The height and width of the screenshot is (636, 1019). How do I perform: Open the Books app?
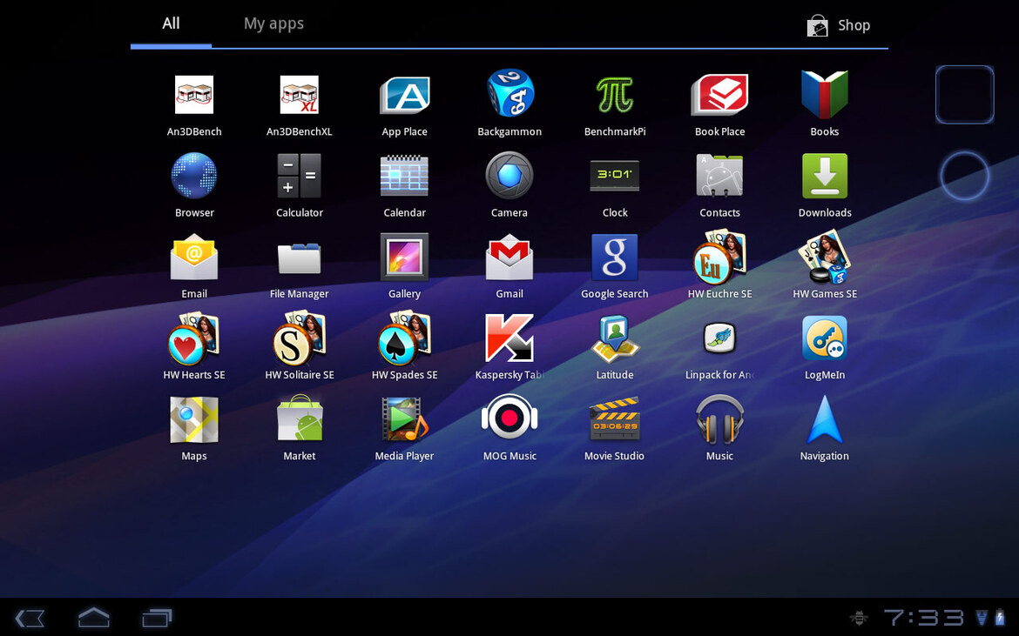825,95
